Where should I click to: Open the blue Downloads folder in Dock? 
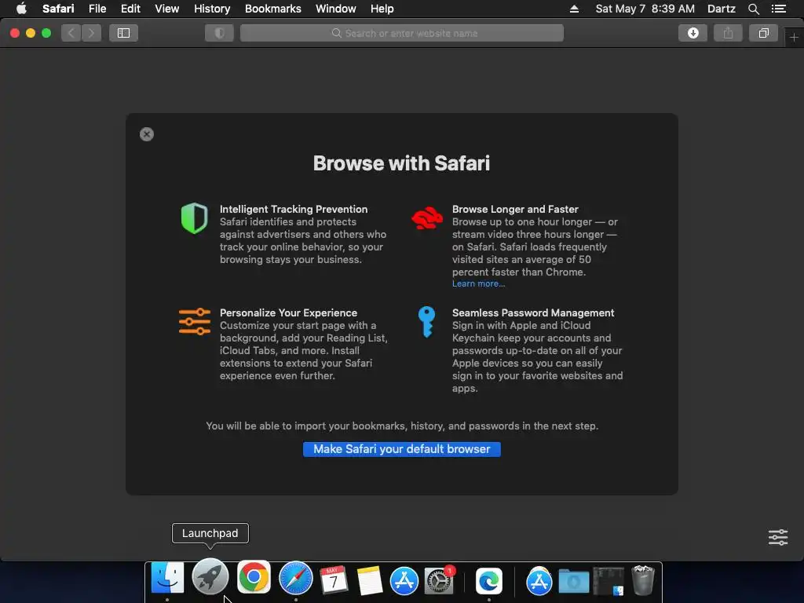click(x=574, y=582)
